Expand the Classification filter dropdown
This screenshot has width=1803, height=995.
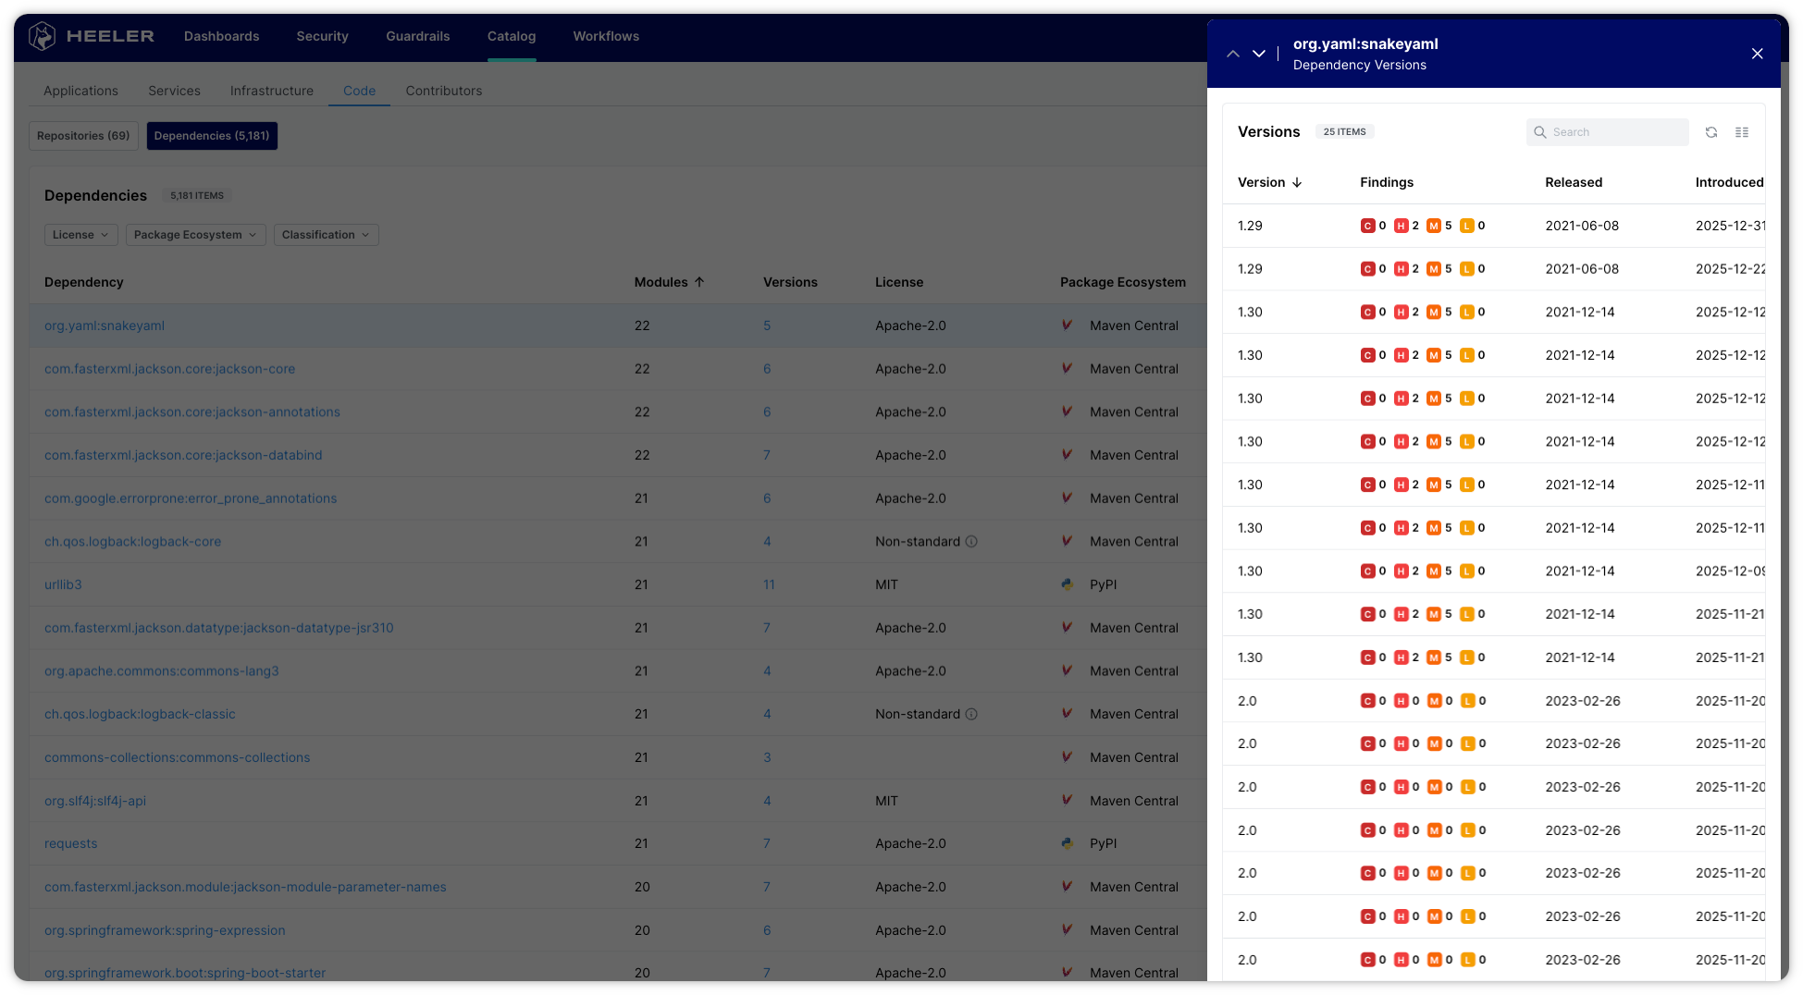[326, 235]
